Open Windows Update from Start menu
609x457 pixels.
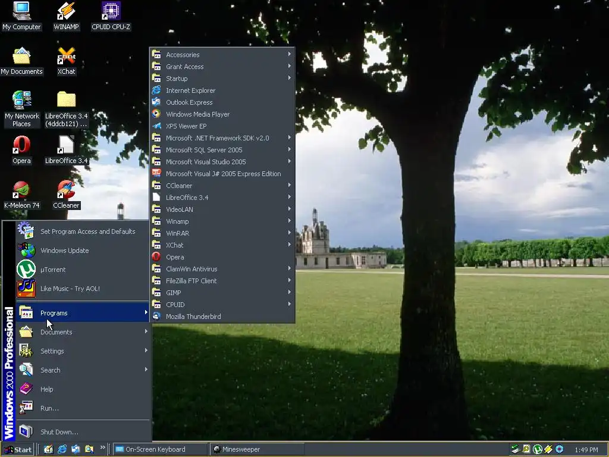pos(82,251)
